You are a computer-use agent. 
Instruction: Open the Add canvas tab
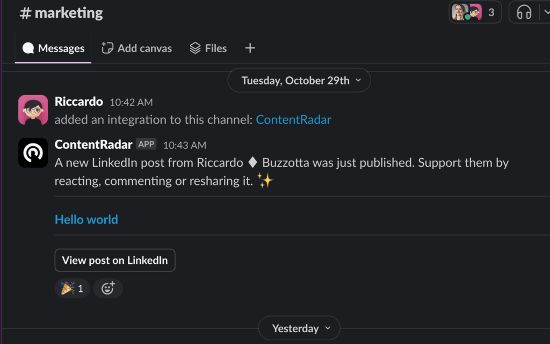pyautogui.click(x=137, y=48)
